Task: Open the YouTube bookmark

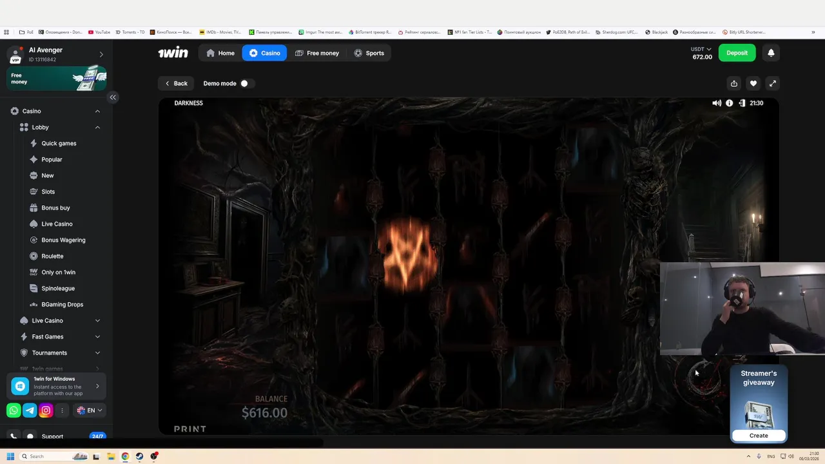Action: click(99, 32)
